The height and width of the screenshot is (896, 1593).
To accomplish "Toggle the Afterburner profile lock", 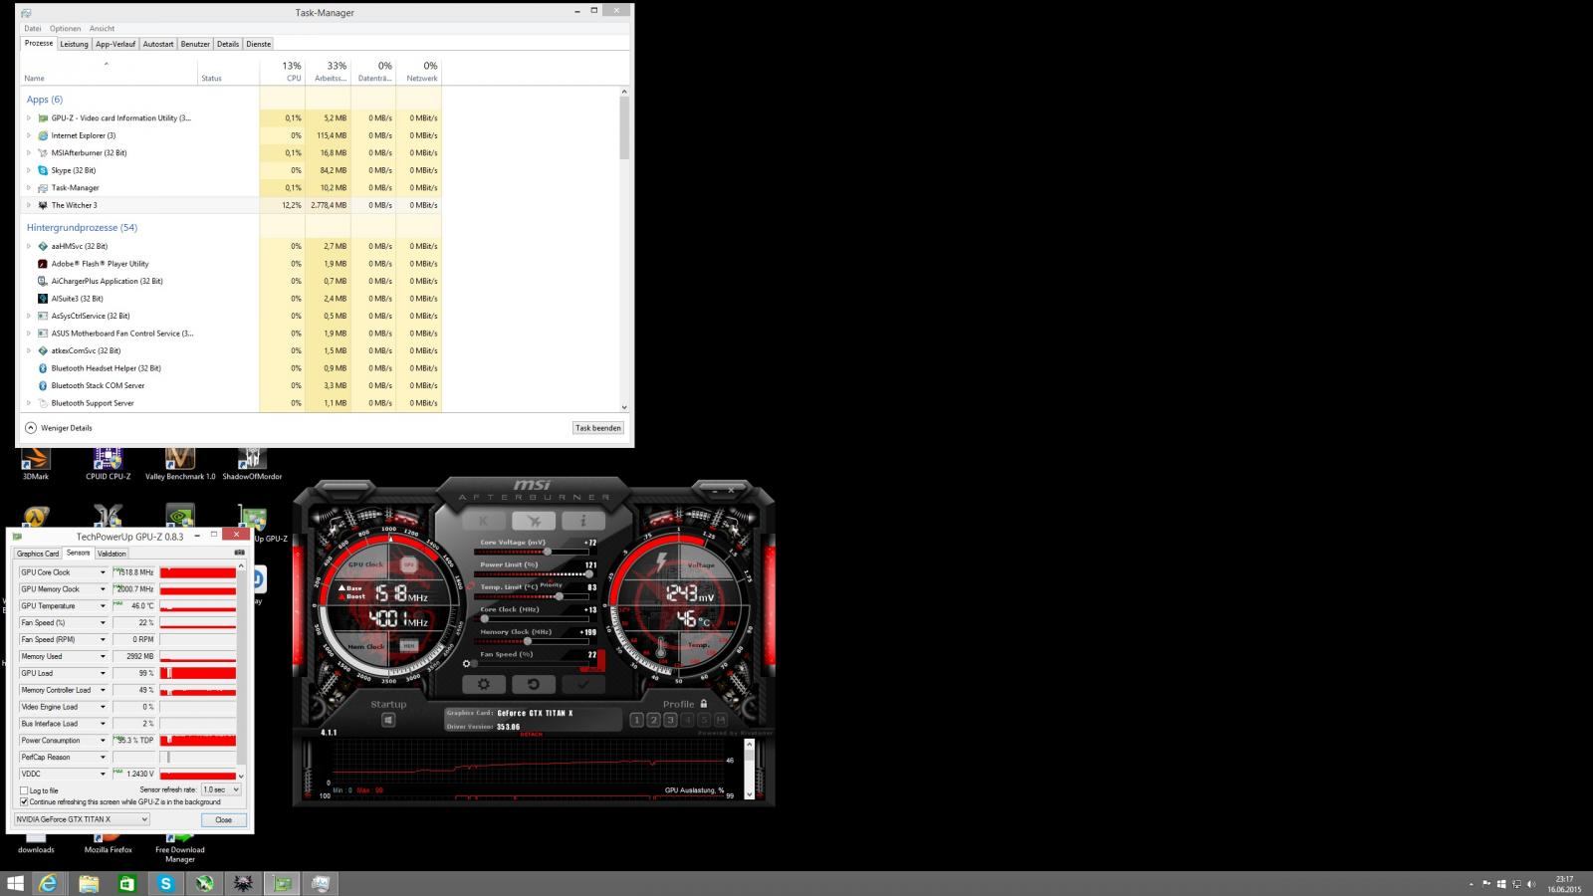I will click(704, 704).
